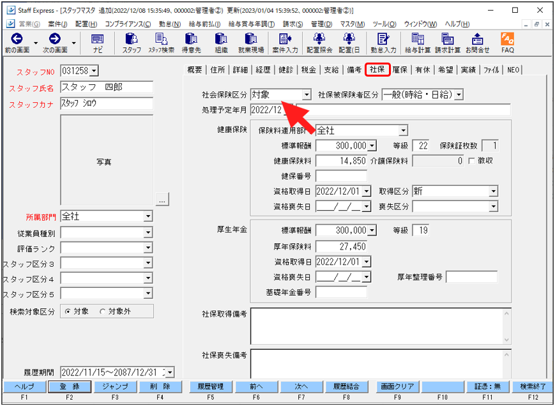Select 対象 radio for 検索対象区分
This screenshot has width=555, height=406.
(x=68, y=312)
